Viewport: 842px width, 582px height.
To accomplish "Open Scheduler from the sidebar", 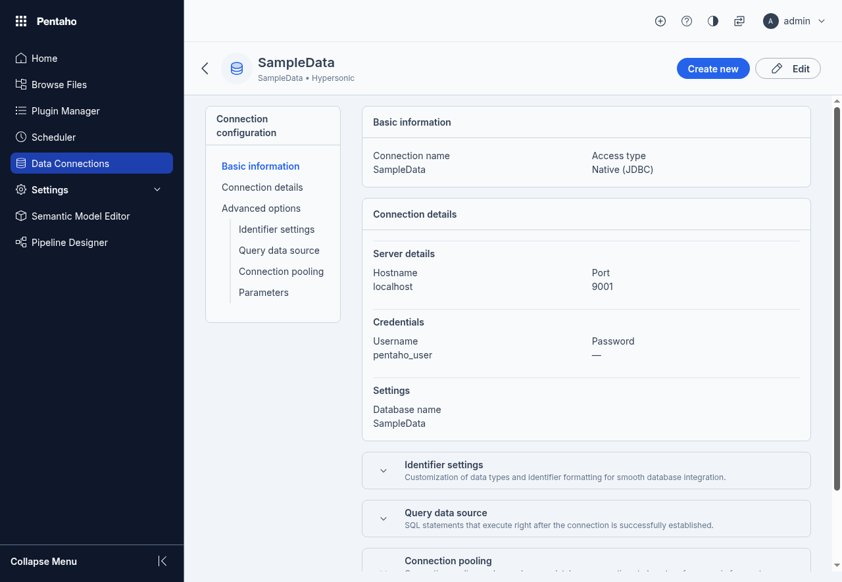I will pyautogui.click(x=53, y=137).
